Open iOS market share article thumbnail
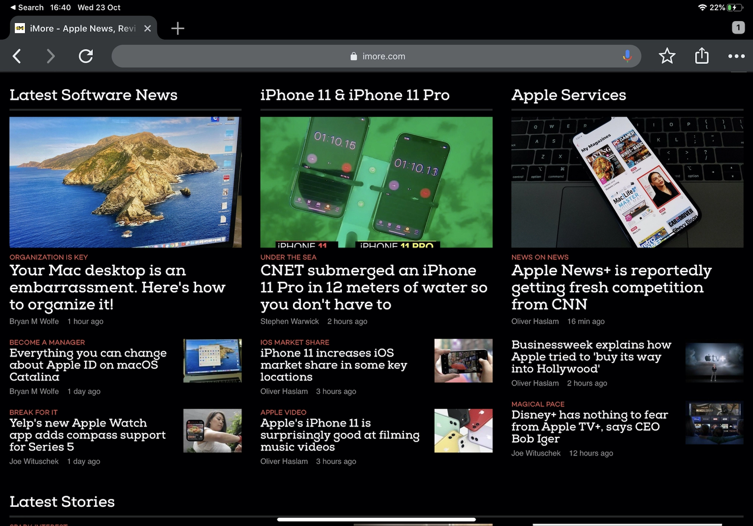Image resolution: width=753 pixels, height=526 pixels. tap(463, 361)
